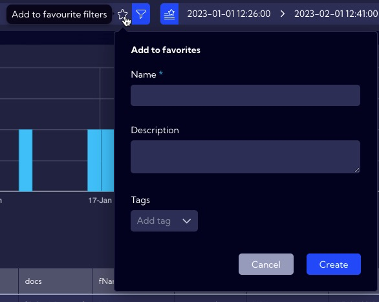Click the 17-Jan axis label
The width and height of the screenshot is (379, 302).
click(100, 200)
